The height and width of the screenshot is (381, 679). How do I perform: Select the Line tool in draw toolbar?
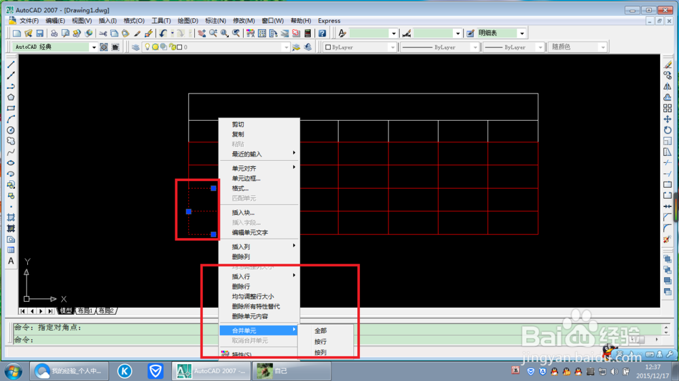[11, 64]
